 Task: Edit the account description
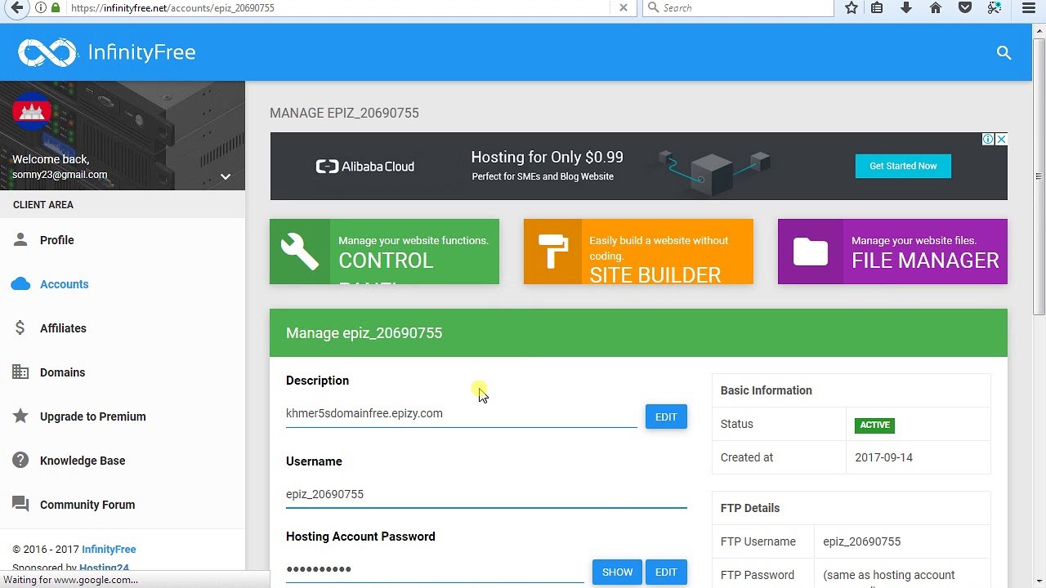click(666, 416)
